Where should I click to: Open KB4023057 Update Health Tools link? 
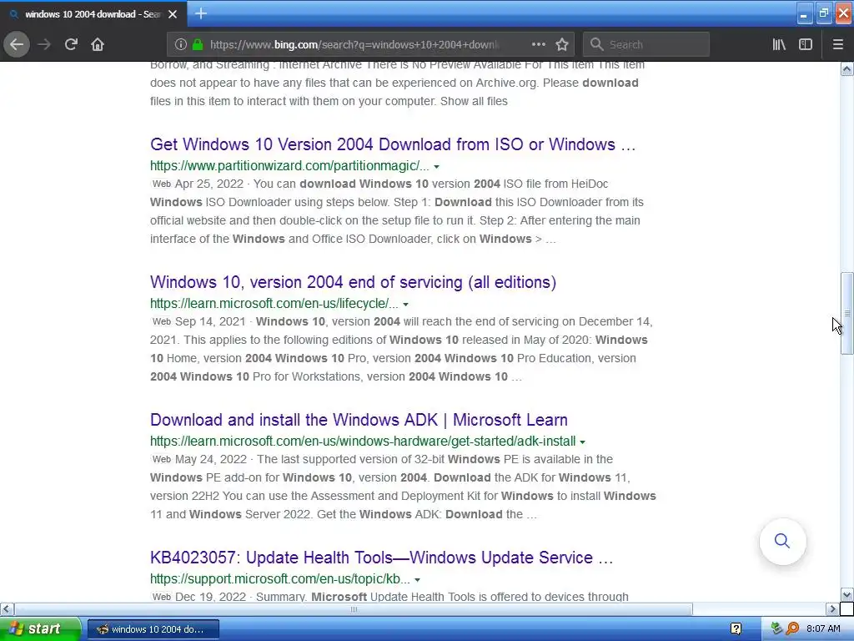[382, 558]
